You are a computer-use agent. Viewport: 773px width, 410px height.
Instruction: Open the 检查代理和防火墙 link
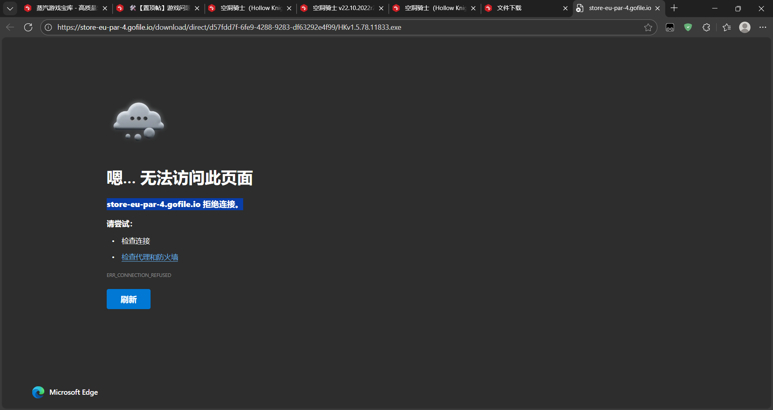(150, 257)
